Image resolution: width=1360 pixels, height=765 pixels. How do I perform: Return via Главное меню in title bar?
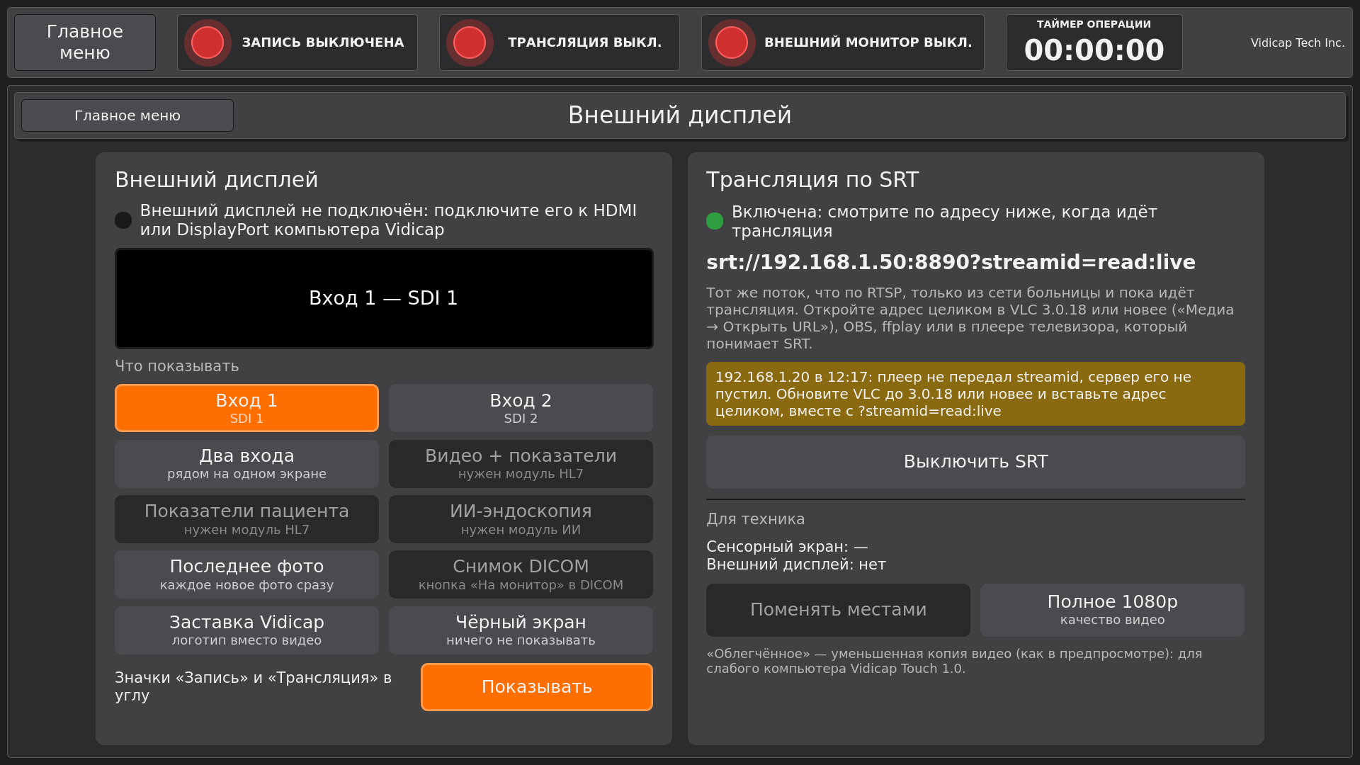[x=127, y=115]
